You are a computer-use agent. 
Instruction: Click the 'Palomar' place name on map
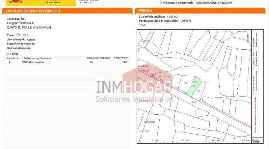pos(144,66)
